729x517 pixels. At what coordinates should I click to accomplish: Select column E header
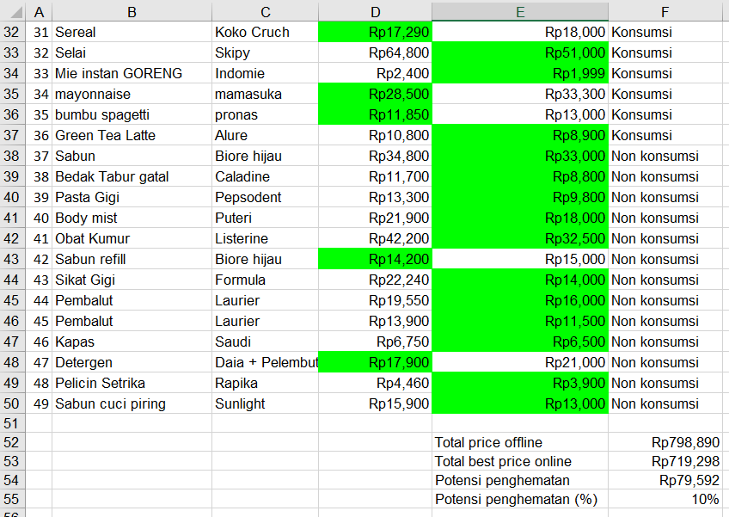tap(520, 12)
